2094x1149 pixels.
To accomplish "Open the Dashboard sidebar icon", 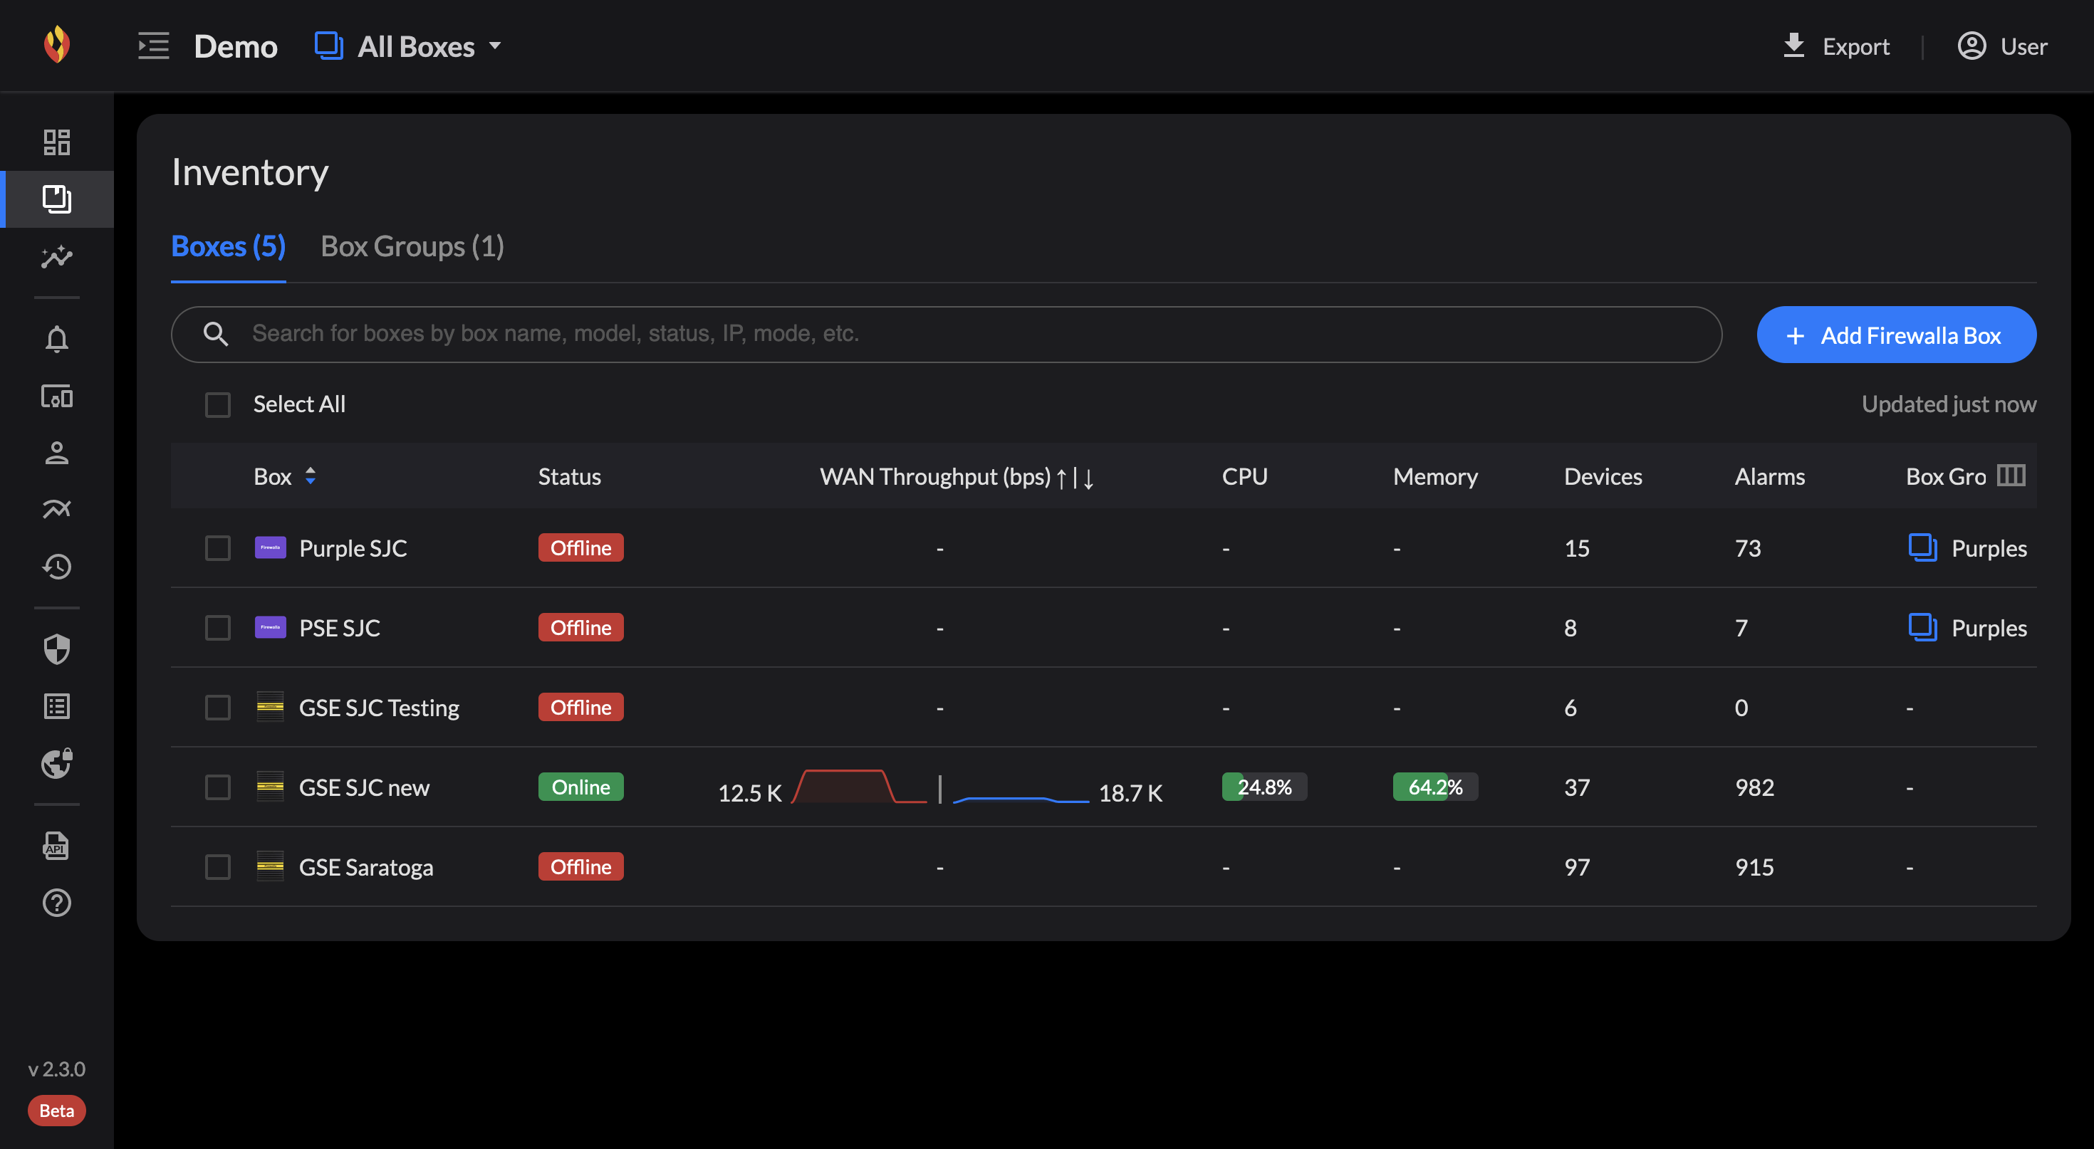I will tap(57, 142).
